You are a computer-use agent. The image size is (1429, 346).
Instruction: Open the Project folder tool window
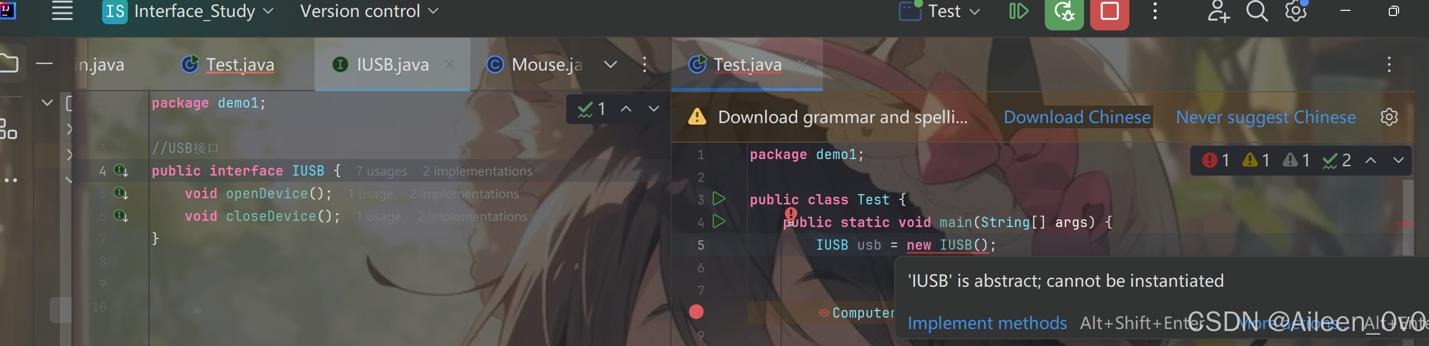[x=9, y=63]
